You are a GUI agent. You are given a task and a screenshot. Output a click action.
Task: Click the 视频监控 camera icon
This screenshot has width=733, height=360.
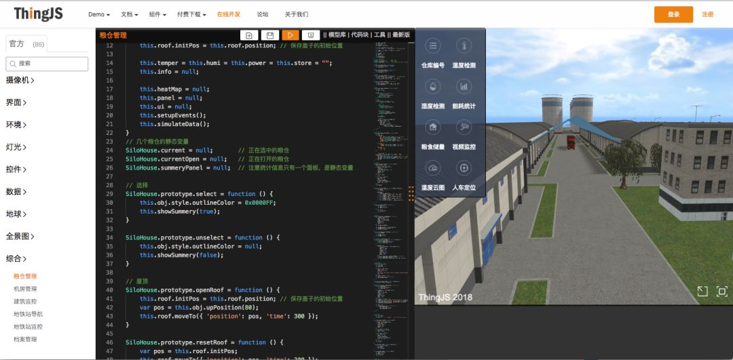coord(464,127)
